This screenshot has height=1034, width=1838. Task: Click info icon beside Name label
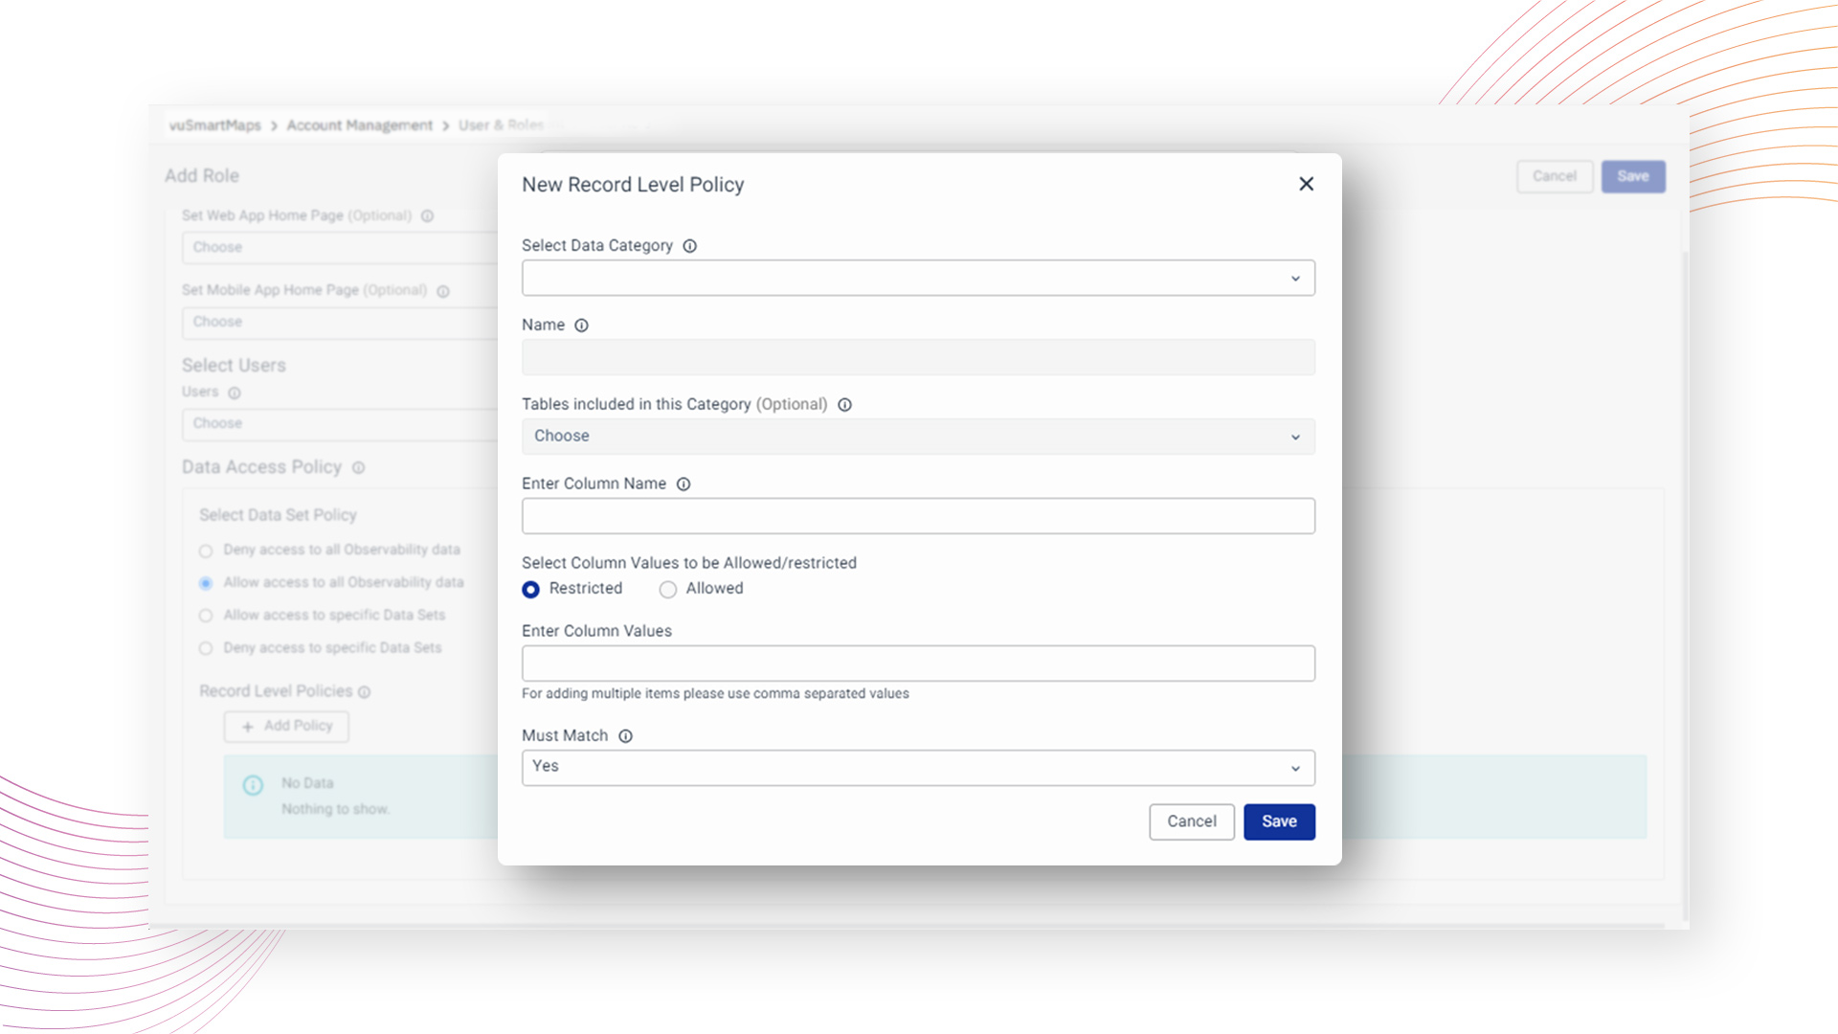[581, 326]
